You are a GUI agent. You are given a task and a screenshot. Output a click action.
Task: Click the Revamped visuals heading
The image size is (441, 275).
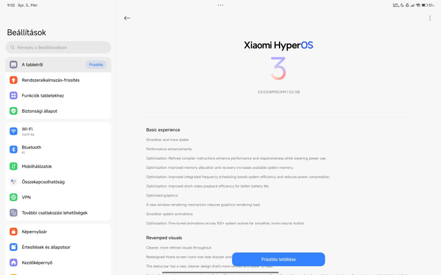click(164, 238)
